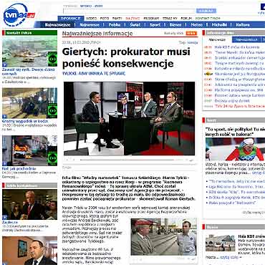The image size is (265, 265).
Task: Go to the Polska section
Action: tap(115, 25)
